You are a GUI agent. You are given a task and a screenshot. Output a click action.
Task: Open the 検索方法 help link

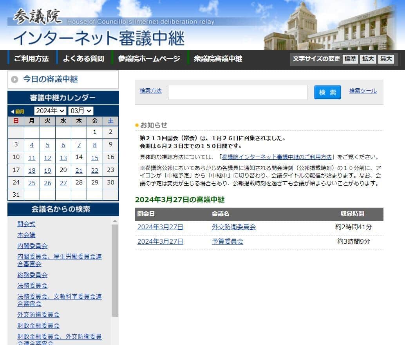[151, 91]
